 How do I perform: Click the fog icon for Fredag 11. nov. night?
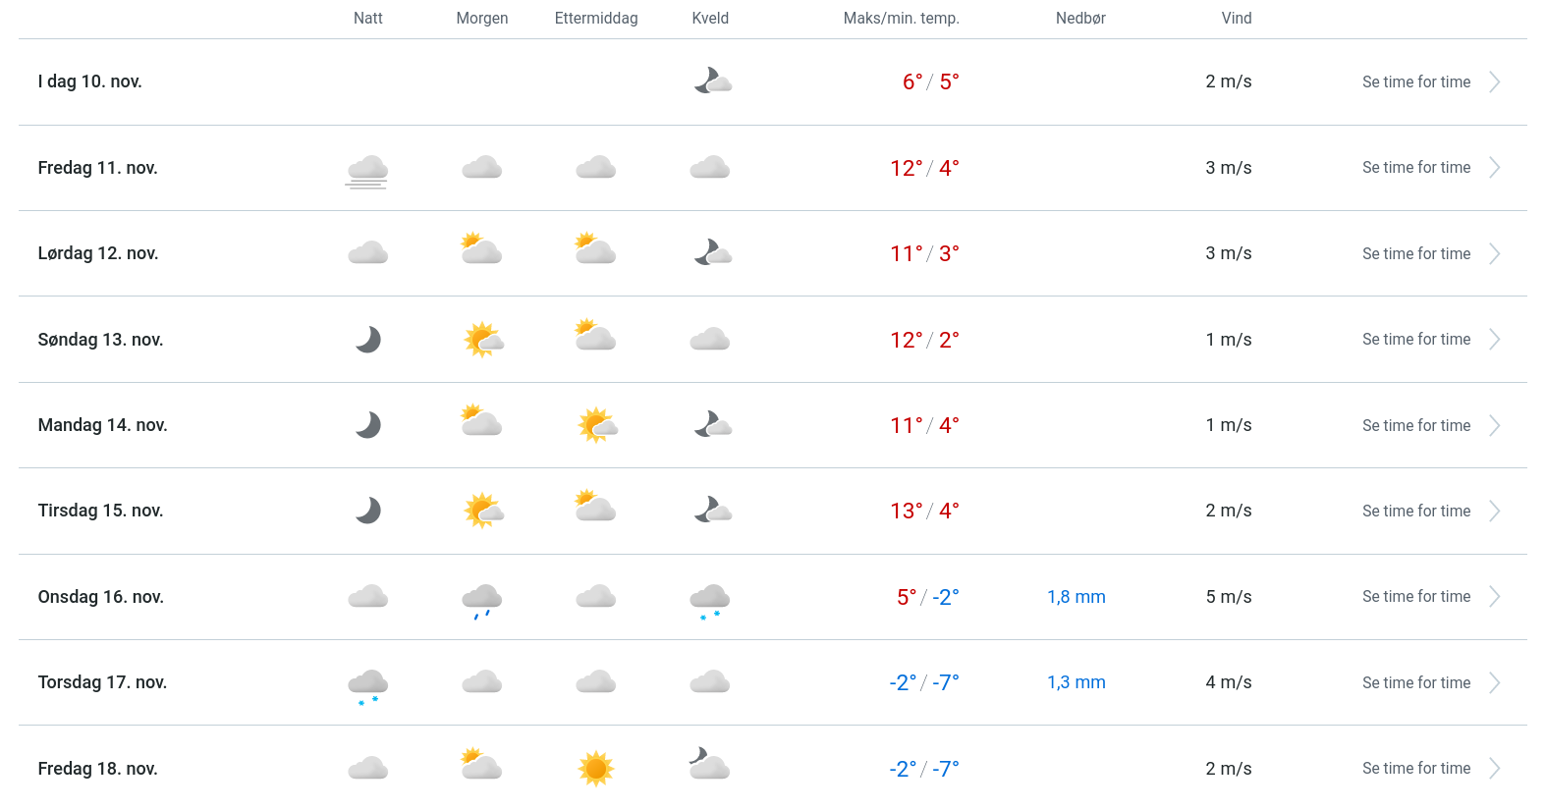coord(367,170)
